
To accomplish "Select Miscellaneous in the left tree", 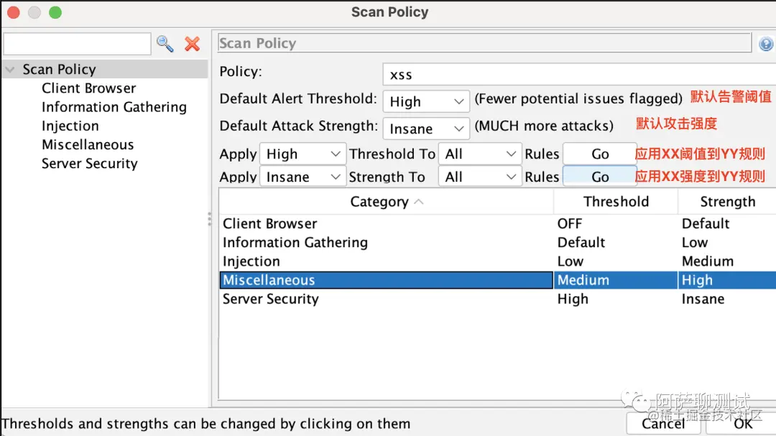I will [88, 144].
